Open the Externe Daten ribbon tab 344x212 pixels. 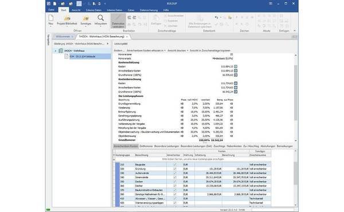point(93,10)
